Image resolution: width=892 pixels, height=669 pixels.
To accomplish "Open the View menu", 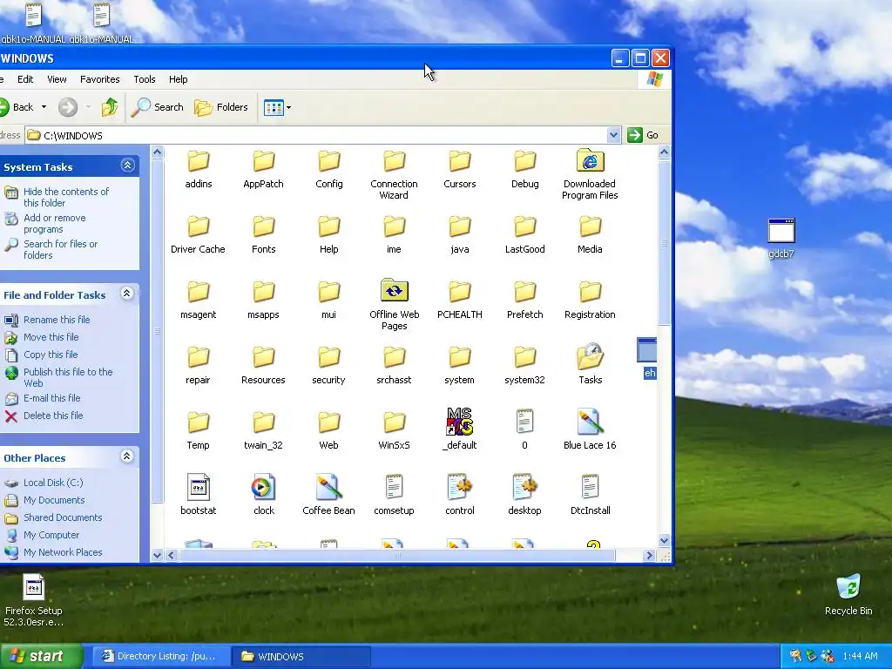I will (57, 79).
